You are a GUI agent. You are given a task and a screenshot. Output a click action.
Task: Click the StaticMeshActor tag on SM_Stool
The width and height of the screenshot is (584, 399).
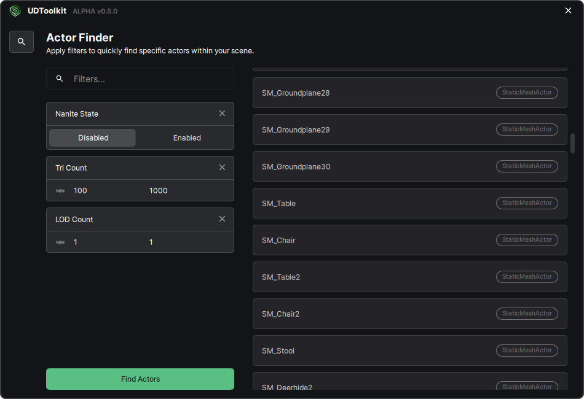(x=527, y=351)
